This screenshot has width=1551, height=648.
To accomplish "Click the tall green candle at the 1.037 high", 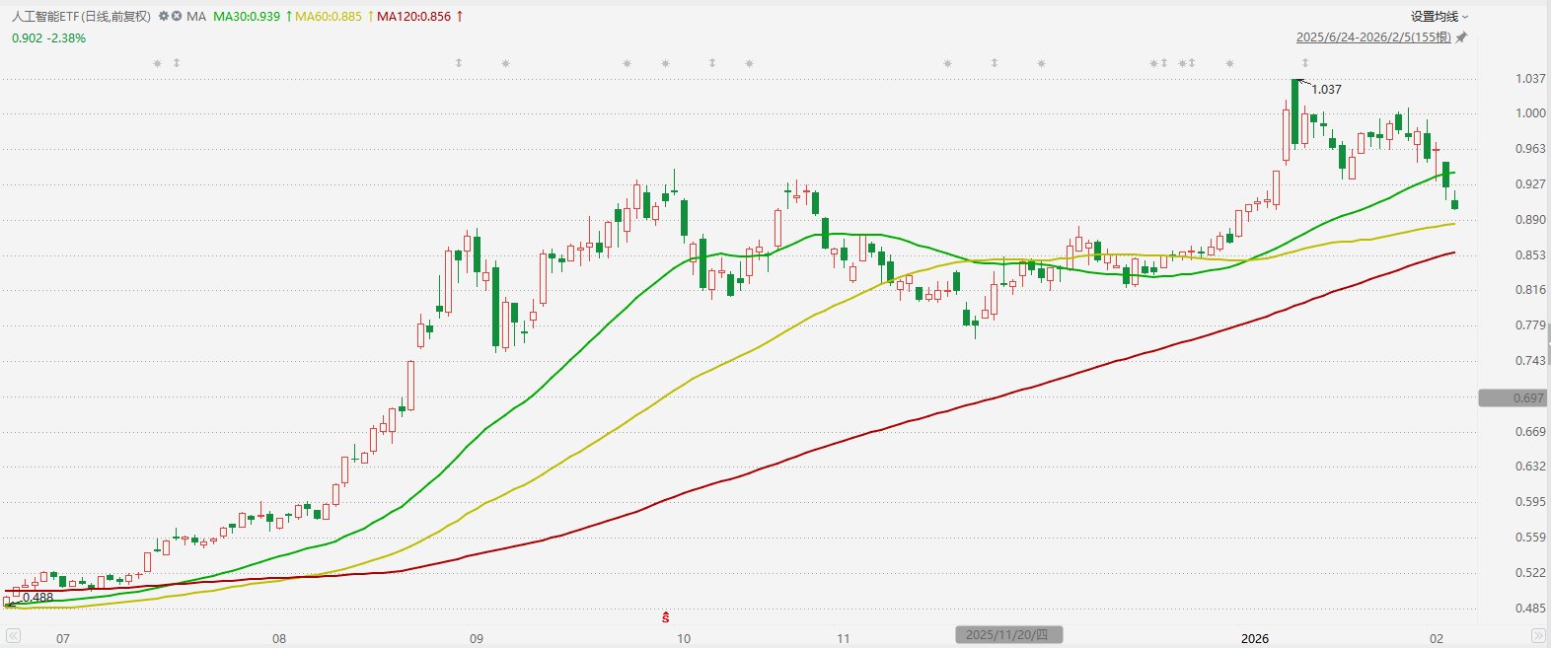I will point(1295,112).
